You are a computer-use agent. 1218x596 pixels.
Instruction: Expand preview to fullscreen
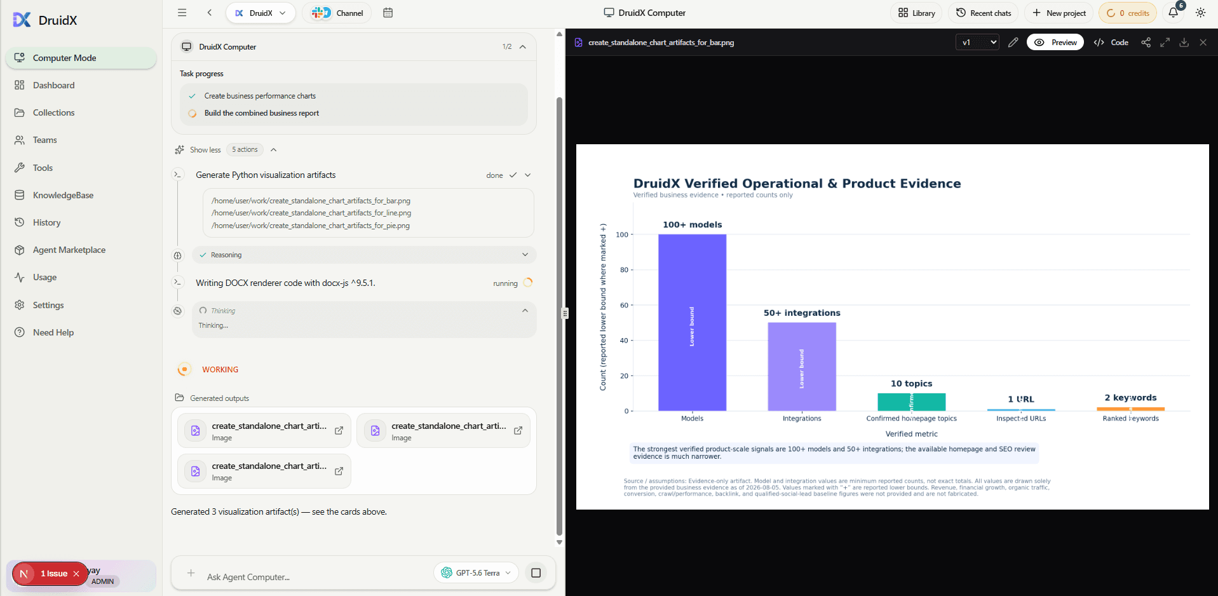click(1165, 43)
